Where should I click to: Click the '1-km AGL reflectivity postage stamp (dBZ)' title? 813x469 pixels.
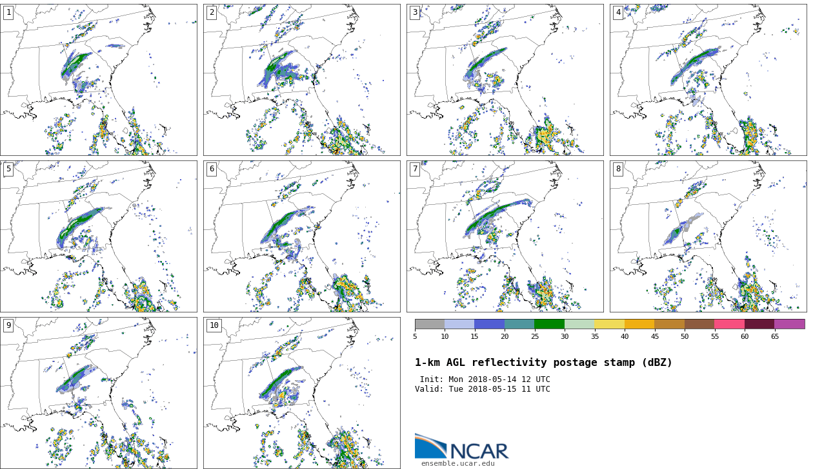(x=543, y=363)
